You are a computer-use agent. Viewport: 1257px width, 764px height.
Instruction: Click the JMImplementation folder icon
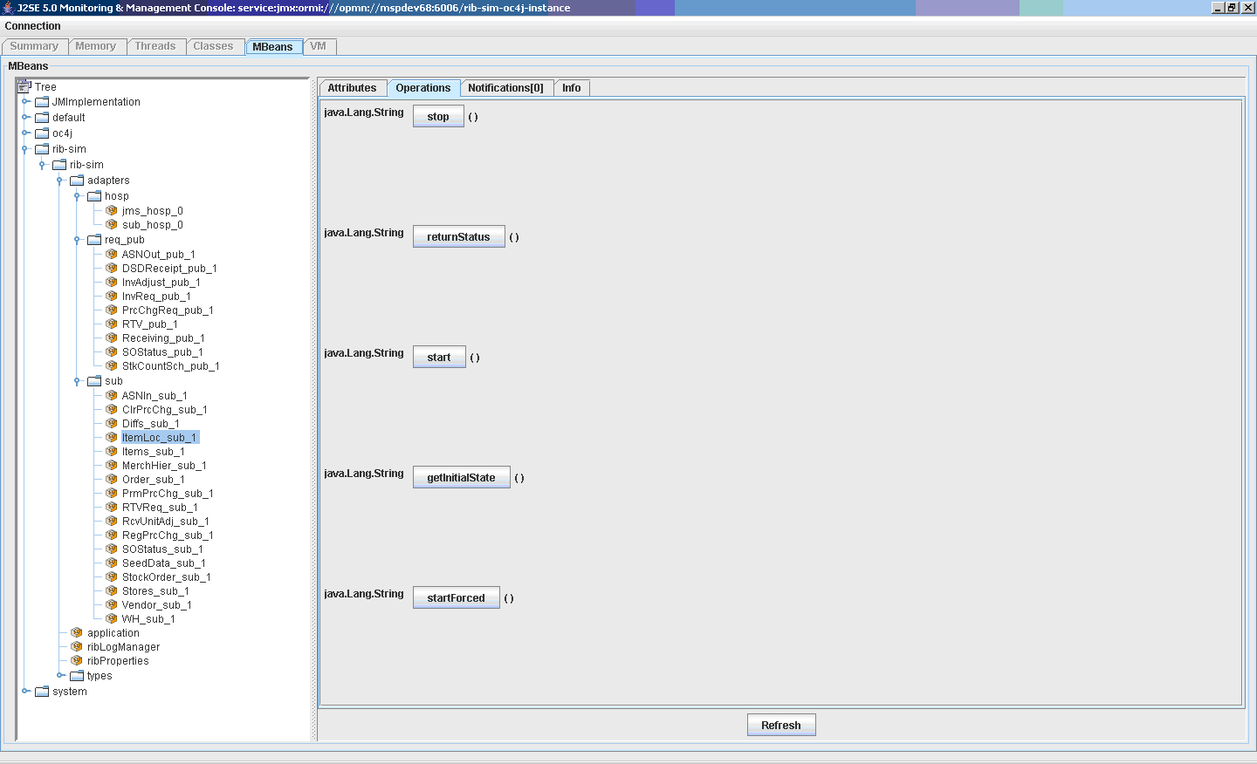pos(42,101)
